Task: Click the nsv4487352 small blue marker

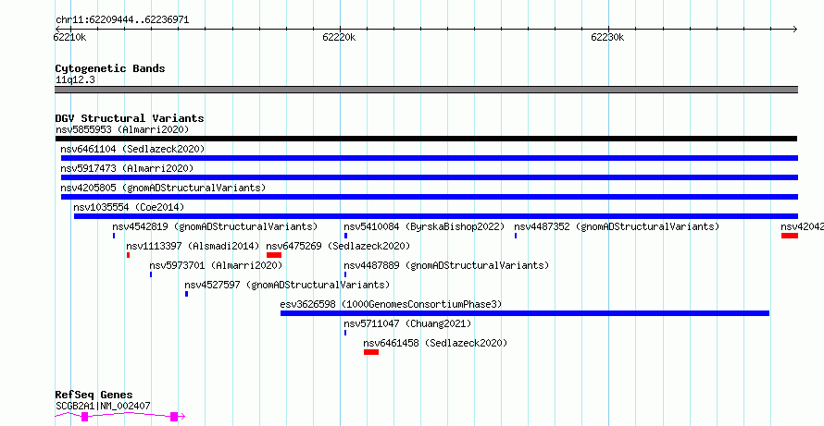Action: (x=516, y=236)
